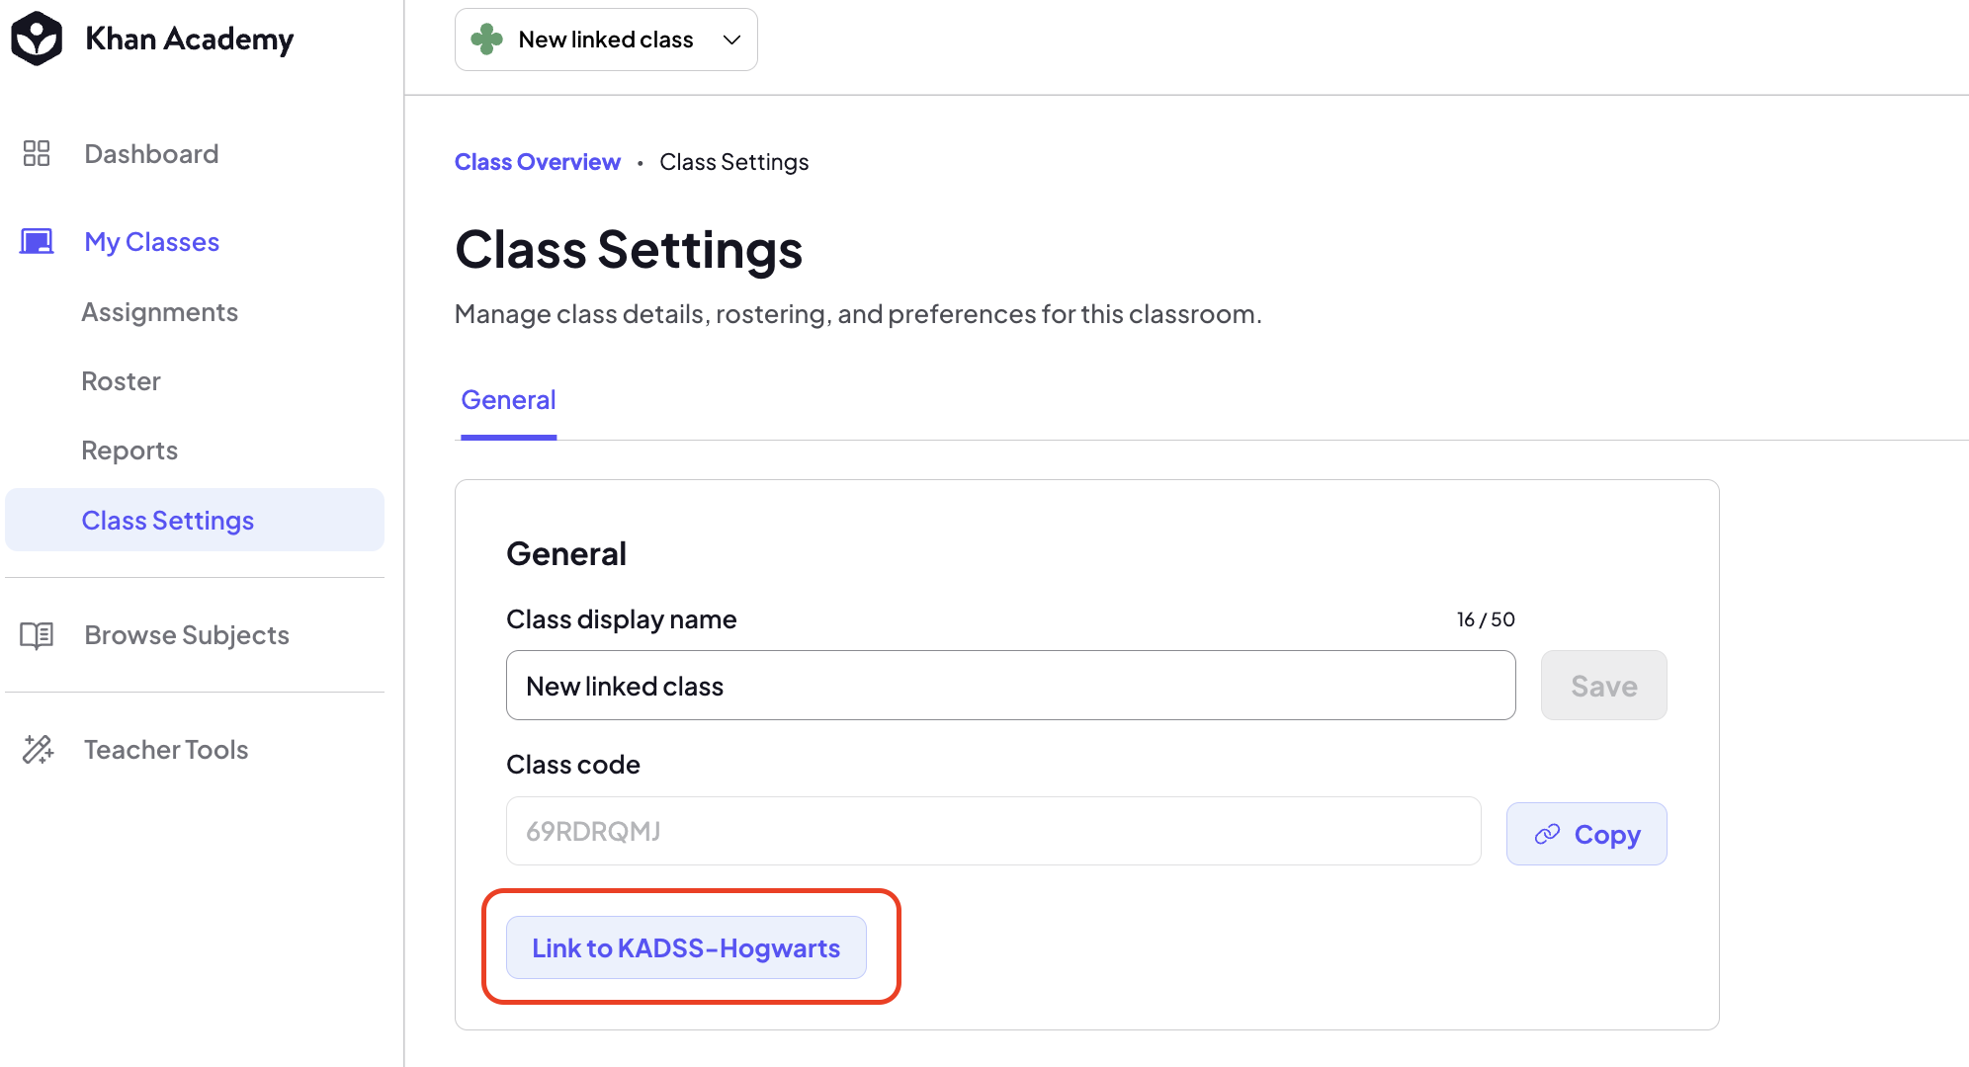Click the My Classes laptop icon
Image resolution: width=1969 pixels, height=1067 pixels.
37,241
